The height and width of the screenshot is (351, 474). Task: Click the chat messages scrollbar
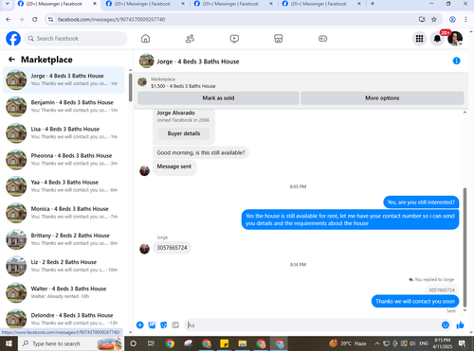coord(465,248)
